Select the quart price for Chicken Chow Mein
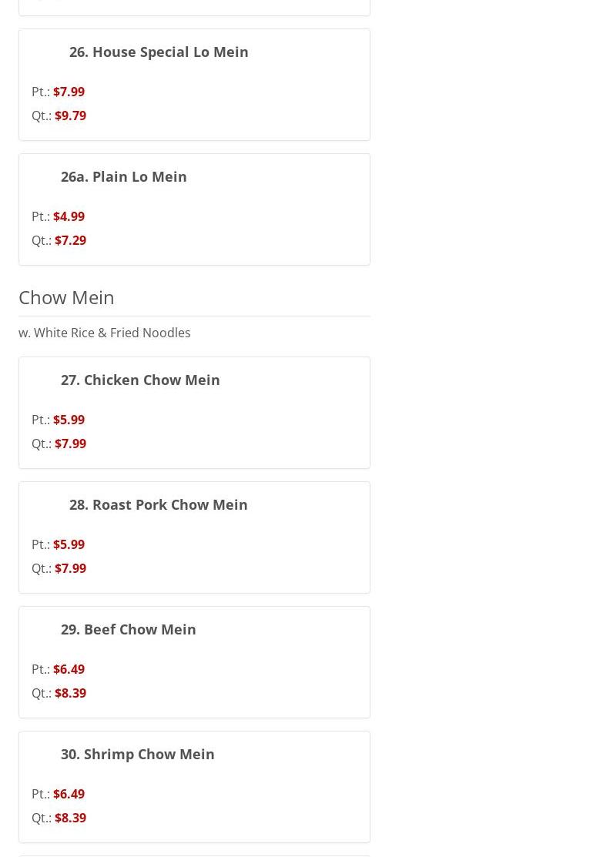Viewport: 593px width, 857px height. (70, 444)
